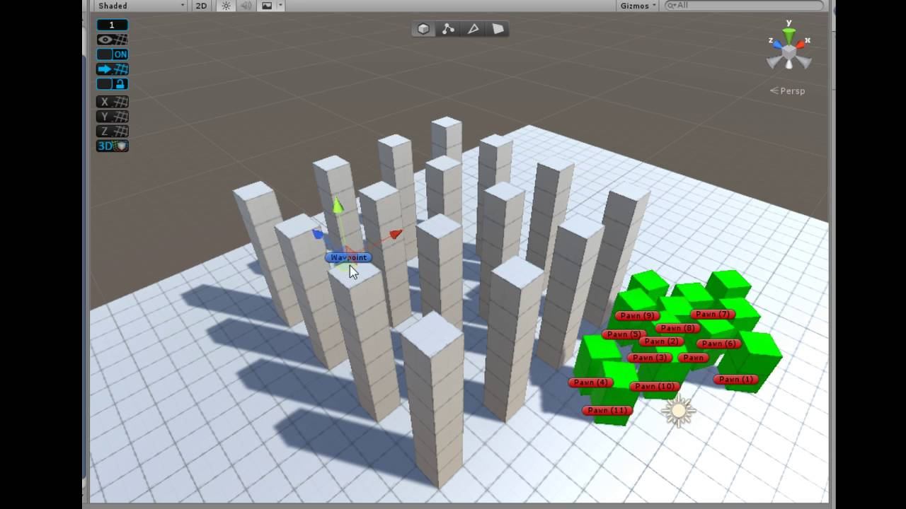
Task: Click the green Y cone on orientation gizmo
Action: [789, 35]
